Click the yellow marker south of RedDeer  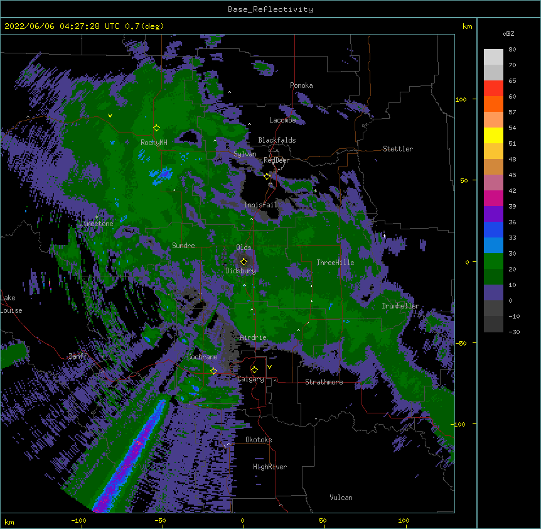(267, 177)
